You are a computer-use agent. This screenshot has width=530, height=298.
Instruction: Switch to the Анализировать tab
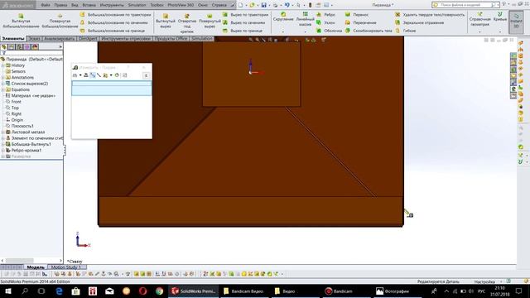(59, 39)
